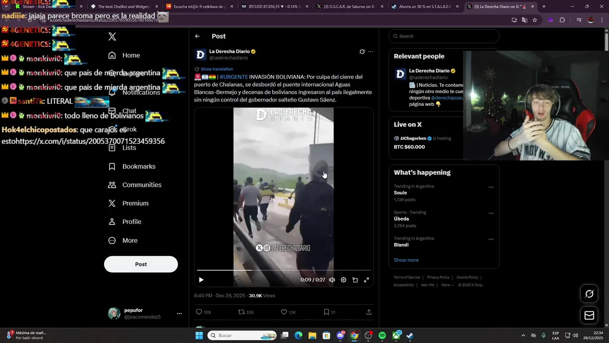Open options dots for Soule trend
The width and height of the screenshot is (609, 343).
[x=491, y=187]
